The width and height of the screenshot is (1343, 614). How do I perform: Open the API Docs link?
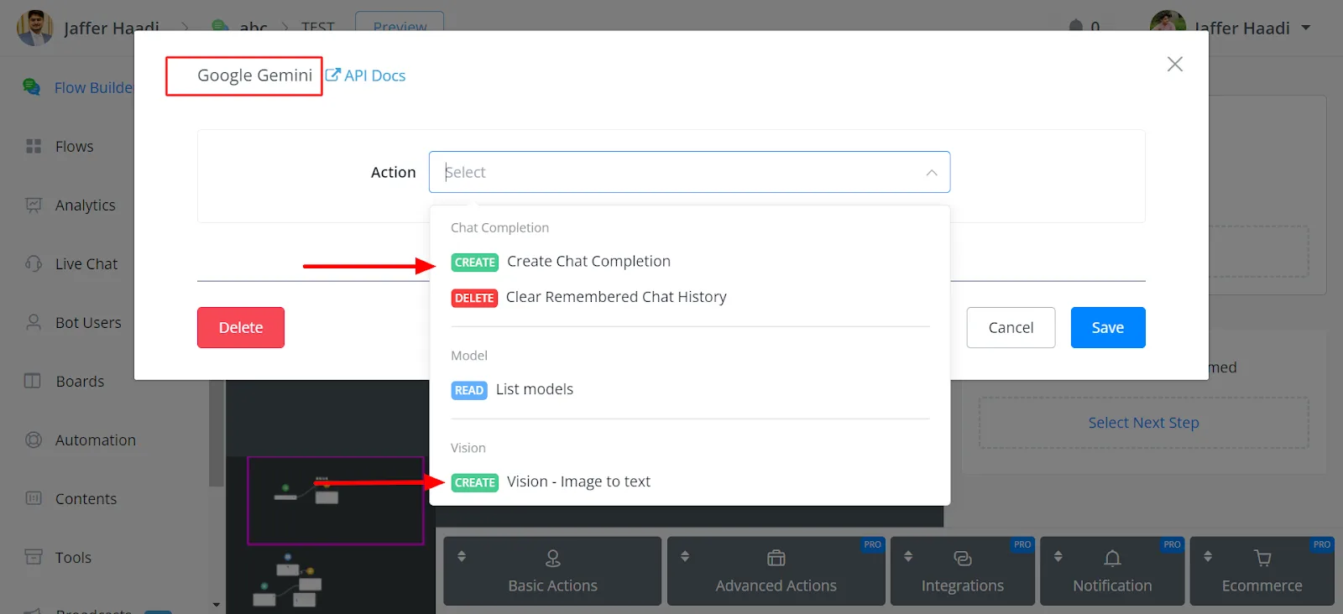tap(365, 75)
